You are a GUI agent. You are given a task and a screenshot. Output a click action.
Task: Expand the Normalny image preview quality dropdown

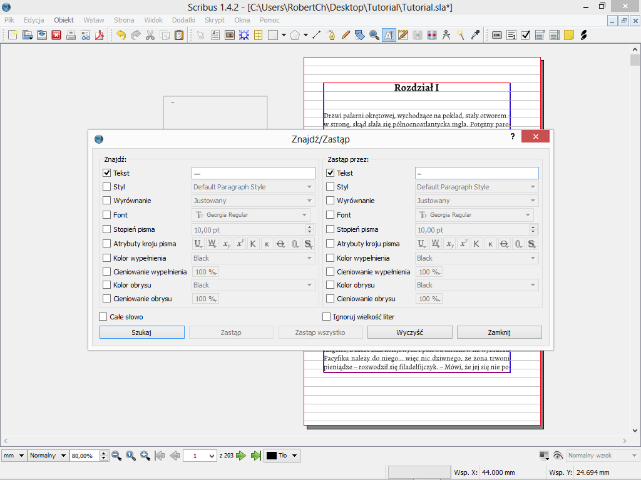coord(48,456)
